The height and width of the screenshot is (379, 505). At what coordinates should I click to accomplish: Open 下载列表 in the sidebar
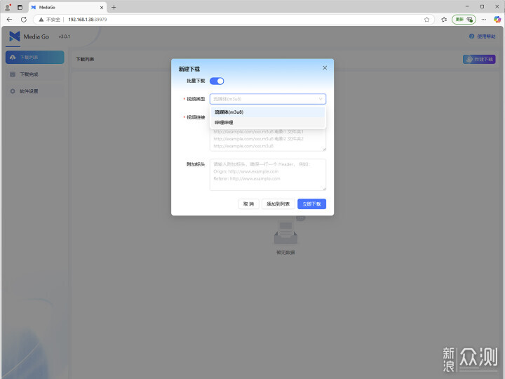pyautogui.click(x=35, y=57)
